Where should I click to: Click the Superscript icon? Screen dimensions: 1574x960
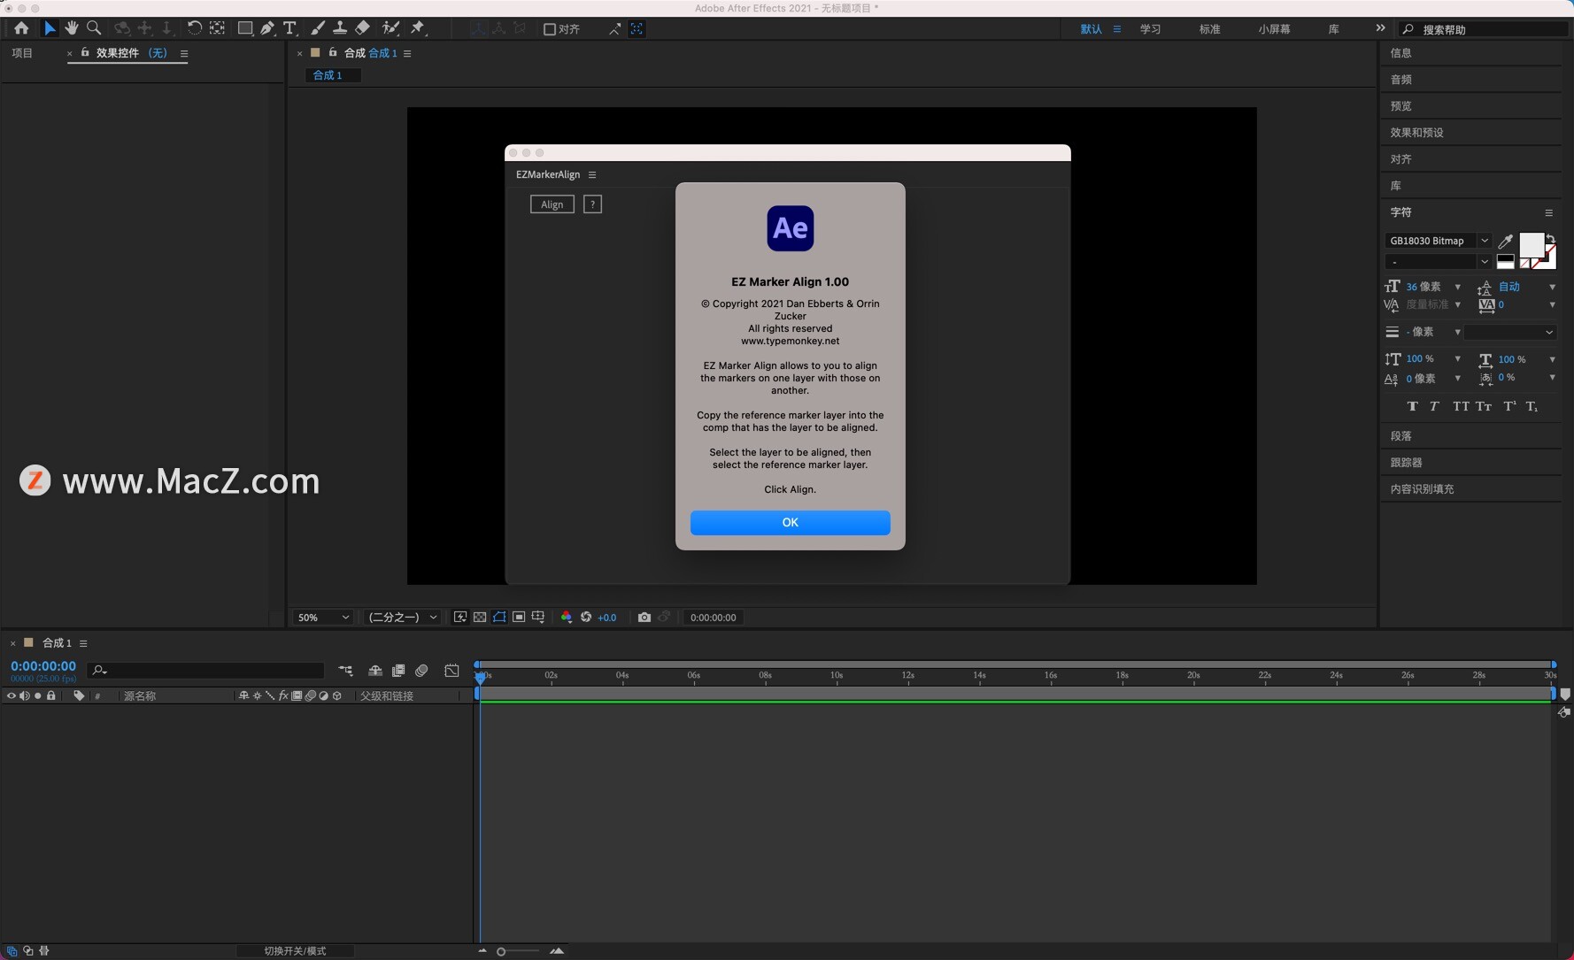(1509, 406)
